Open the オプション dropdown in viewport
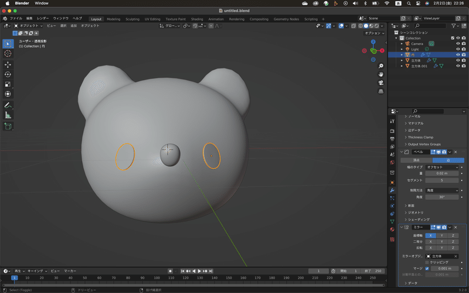Screen dimensions: 469x293 pyautogui.click(x=374, y=33)
